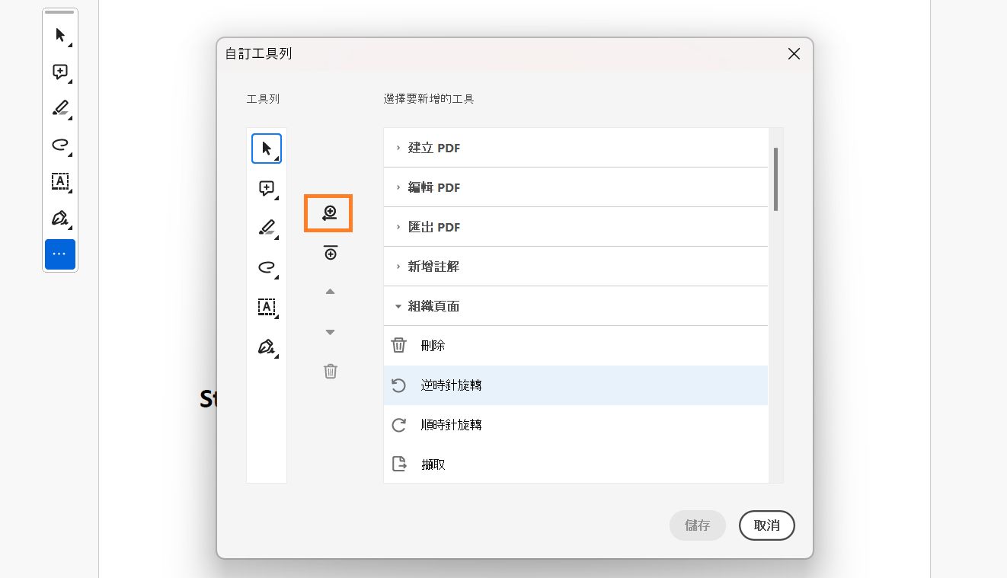Click the trash icon to remove a toolbar tool

pos(330,371)
